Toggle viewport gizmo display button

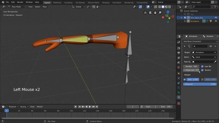click(x=140, y=7)
